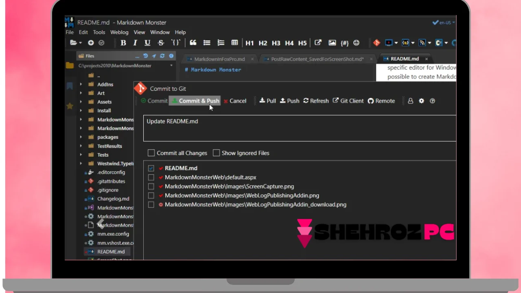Apply the H5 heading
The height and width of the screenshot is (293, 521).
point(302,43)
